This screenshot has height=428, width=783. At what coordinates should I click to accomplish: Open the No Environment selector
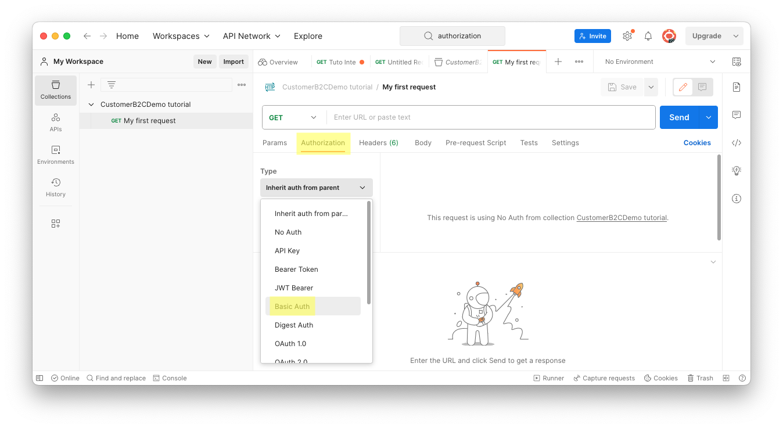660,62
